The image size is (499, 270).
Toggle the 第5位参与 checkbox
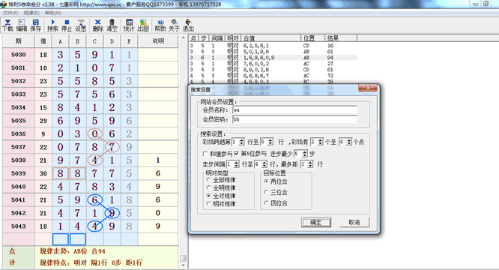237,154
